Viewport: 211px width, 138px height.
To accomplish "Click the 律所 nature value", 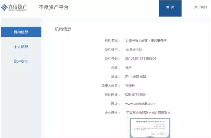I will pyautogui.click(x=129, y=68).
